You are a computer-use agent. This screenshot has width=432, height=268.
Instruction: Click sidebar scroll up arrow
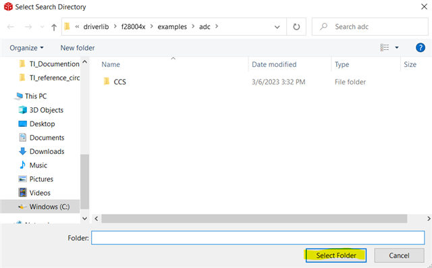pyautogui.click(x=85, y=61)
